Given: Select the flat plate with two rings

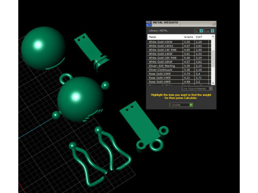Looking at the screenshot, I should 144,126.
